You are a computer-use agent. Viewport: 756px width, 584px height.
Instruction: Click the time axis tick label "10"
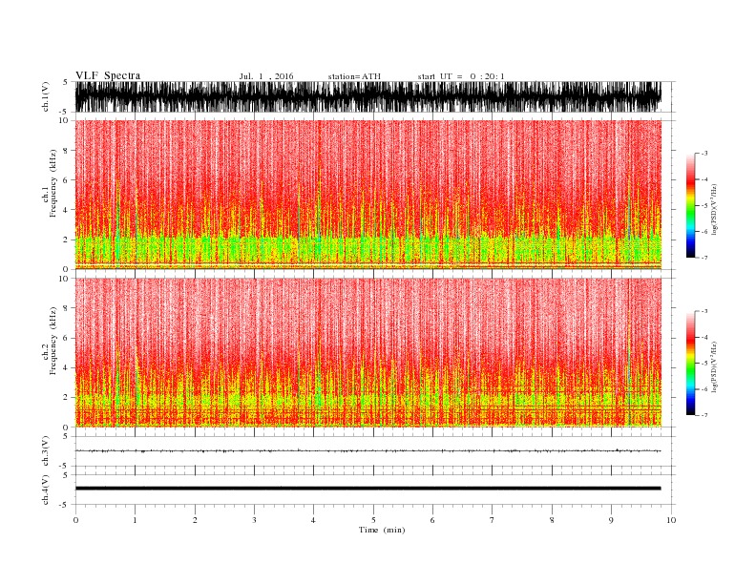coord(671,520)
